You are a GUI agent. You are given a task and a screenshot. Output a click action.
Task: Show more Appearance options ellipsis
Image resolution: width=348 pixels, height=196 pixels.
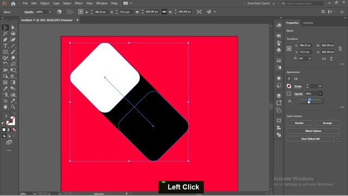coord(342,107)
